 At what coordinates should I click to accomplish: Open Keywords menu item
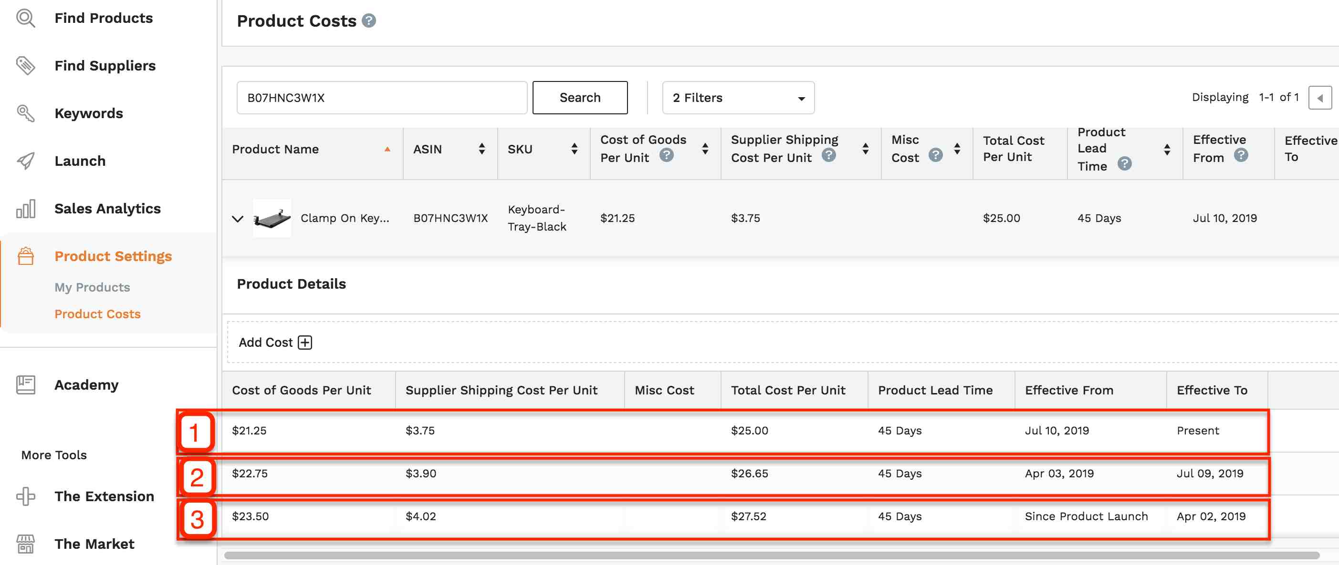(x=89, y=113)
